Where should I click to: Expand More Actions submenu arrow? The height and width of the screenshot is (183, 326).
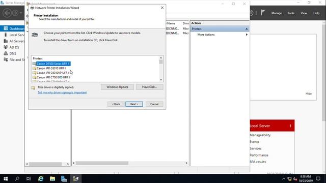[247, 35]
